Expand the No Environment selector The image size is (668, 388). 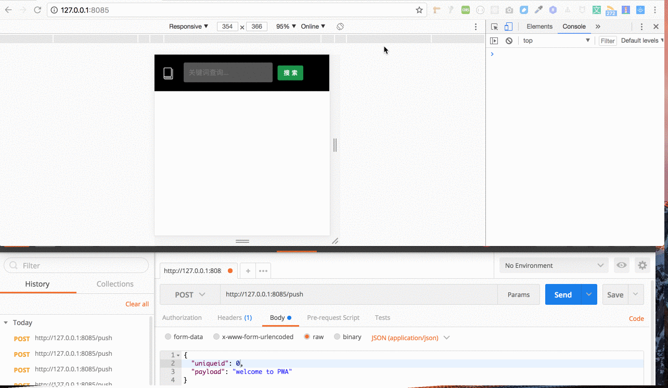[554, 265]
